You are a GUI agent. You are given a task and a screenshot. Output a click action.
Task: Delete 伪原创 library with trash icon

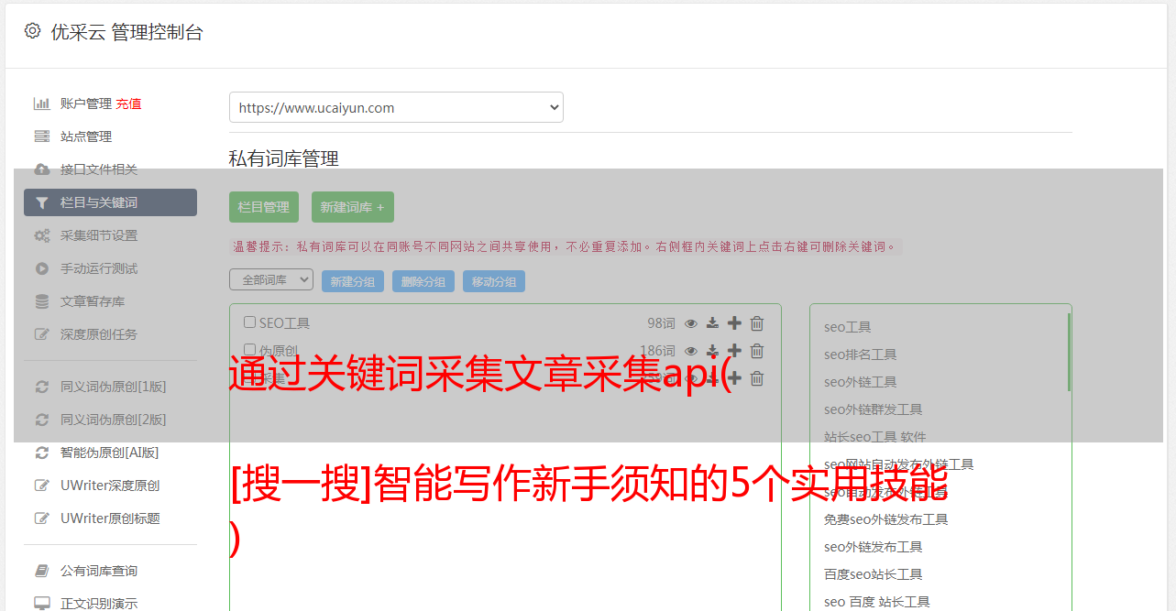(757, 351)
